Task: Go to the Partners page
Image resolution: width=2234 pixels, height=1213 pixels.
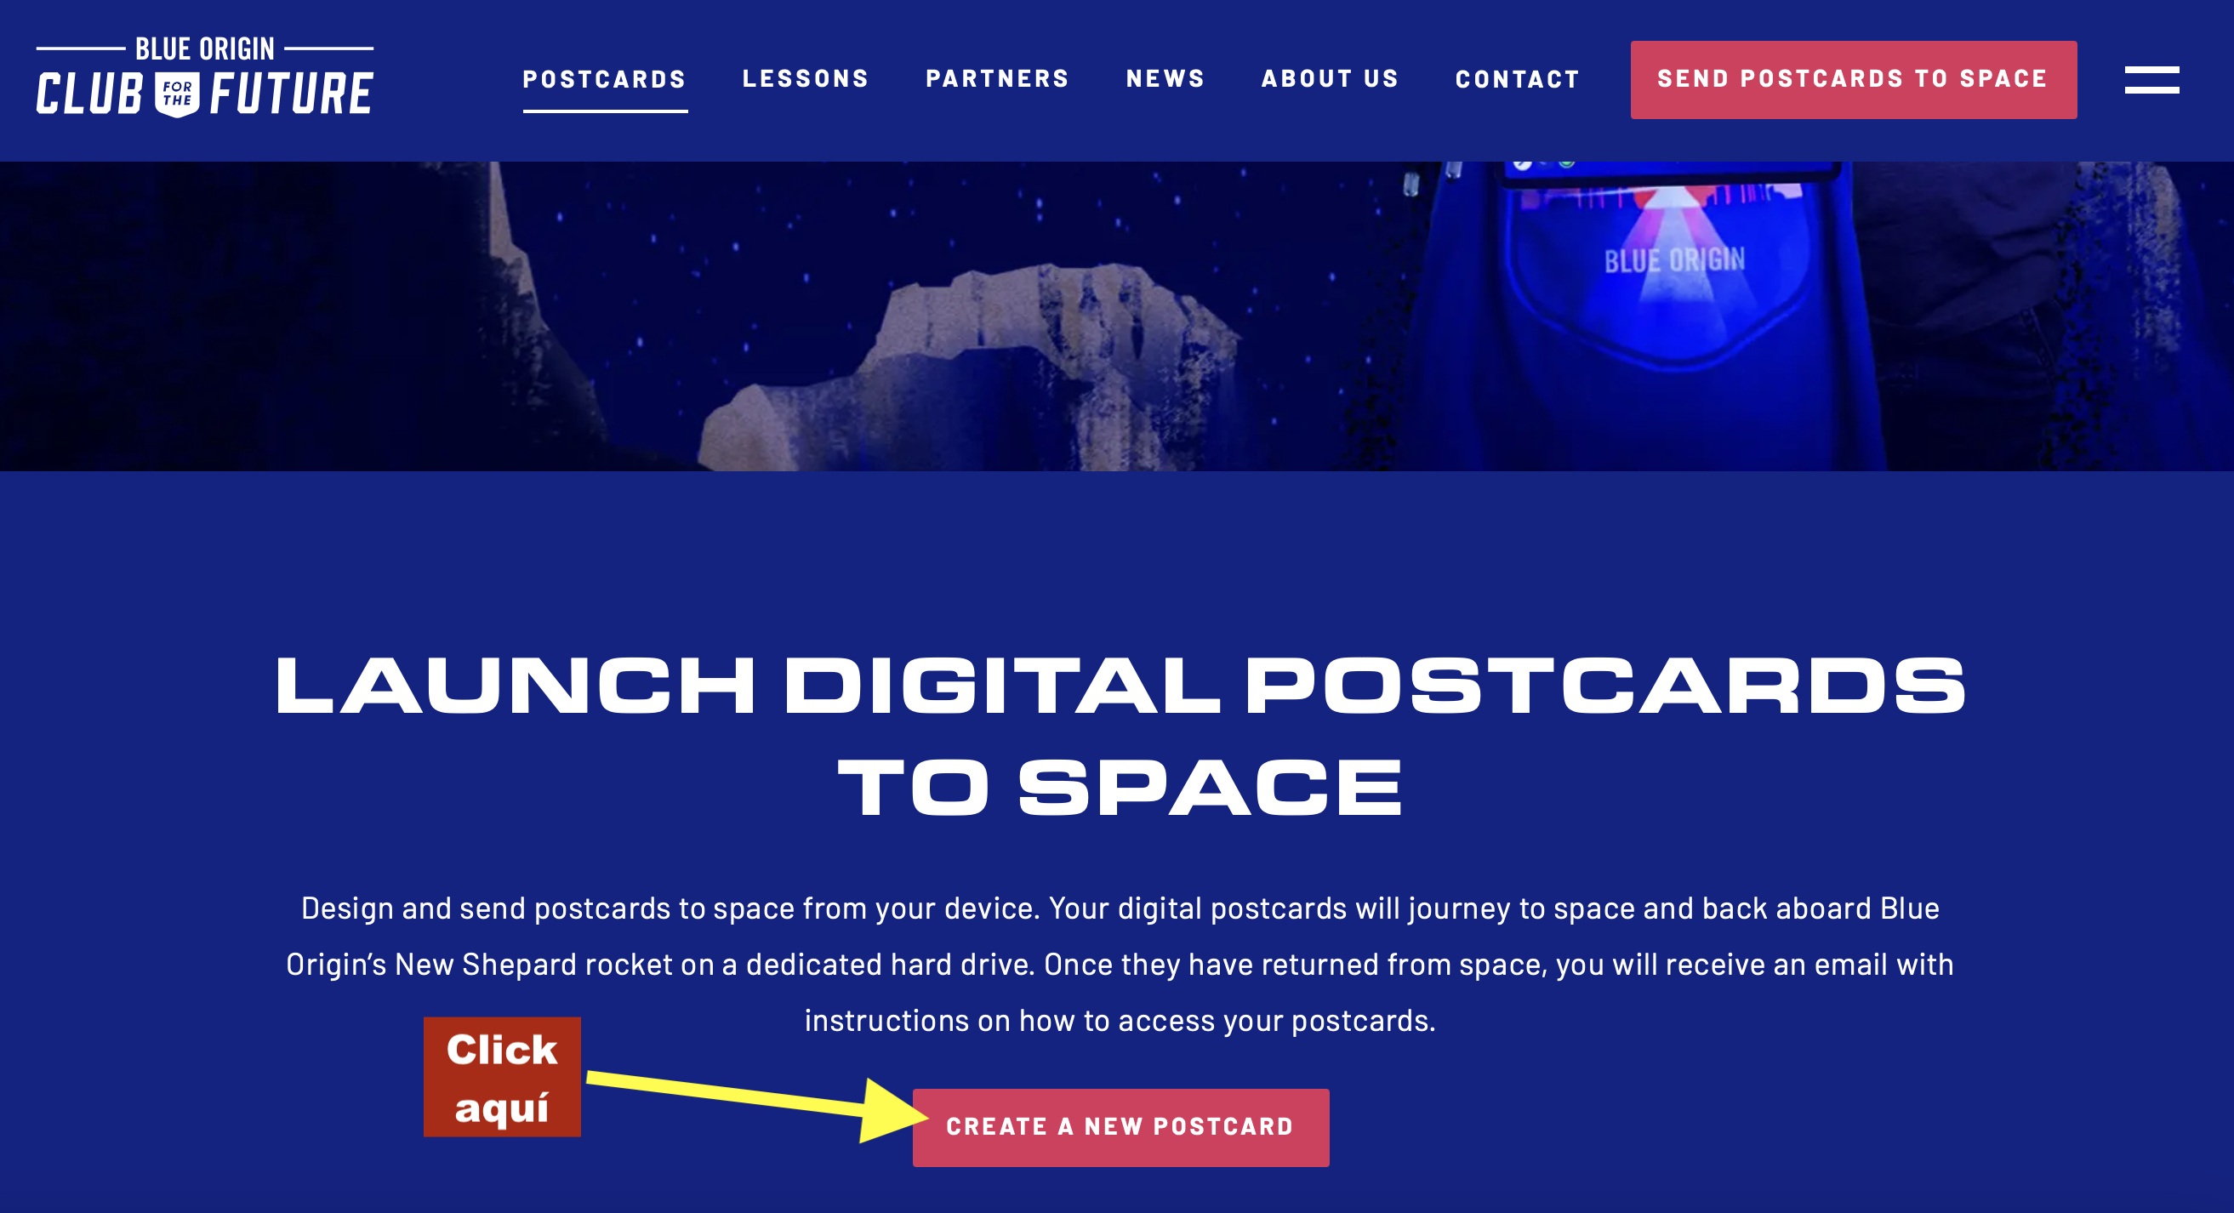Action: (997, 79)
